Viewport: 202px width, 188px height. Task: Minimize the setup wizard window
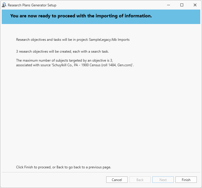coord(168,5)
